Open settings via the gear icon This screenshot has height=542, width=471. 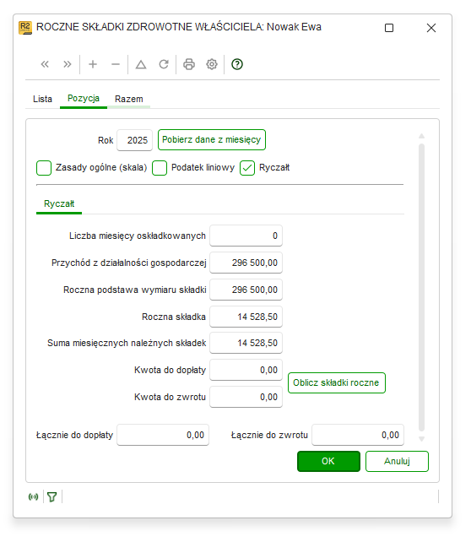[x=212, y=64]
